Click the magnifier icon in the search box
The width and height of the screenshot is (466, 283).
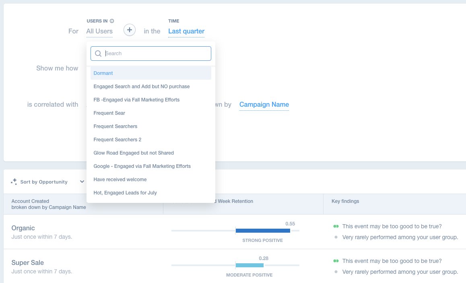[98, 53]
